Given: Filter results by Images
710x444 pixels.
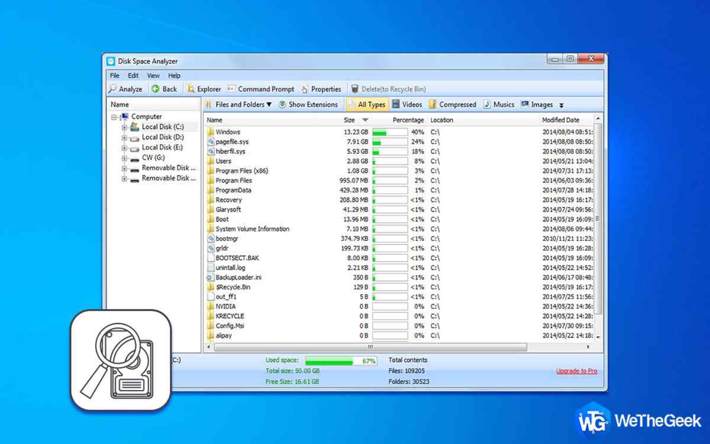Looking at the screenshot, I should point(537,104).
